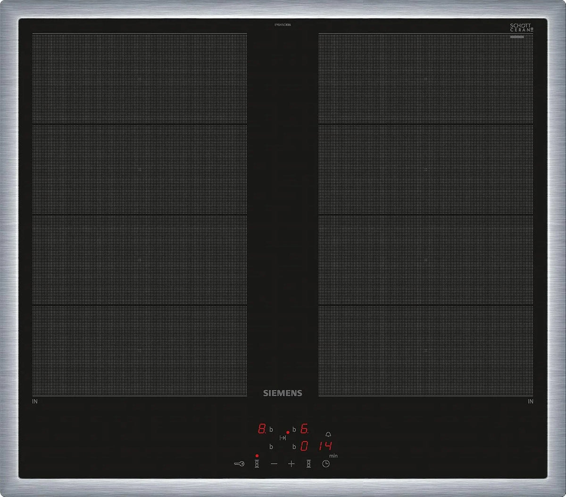Tap the red indicator dot above the left flex zone icon
Viewport: 566px width, 497px height.
(x=257, y=456)
